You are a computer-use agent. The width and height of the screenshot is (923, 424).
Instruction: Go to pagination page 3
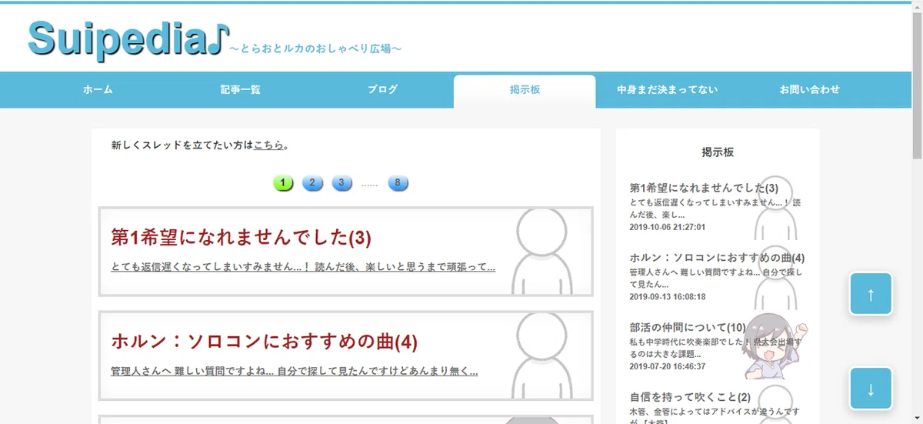[342, 183]
